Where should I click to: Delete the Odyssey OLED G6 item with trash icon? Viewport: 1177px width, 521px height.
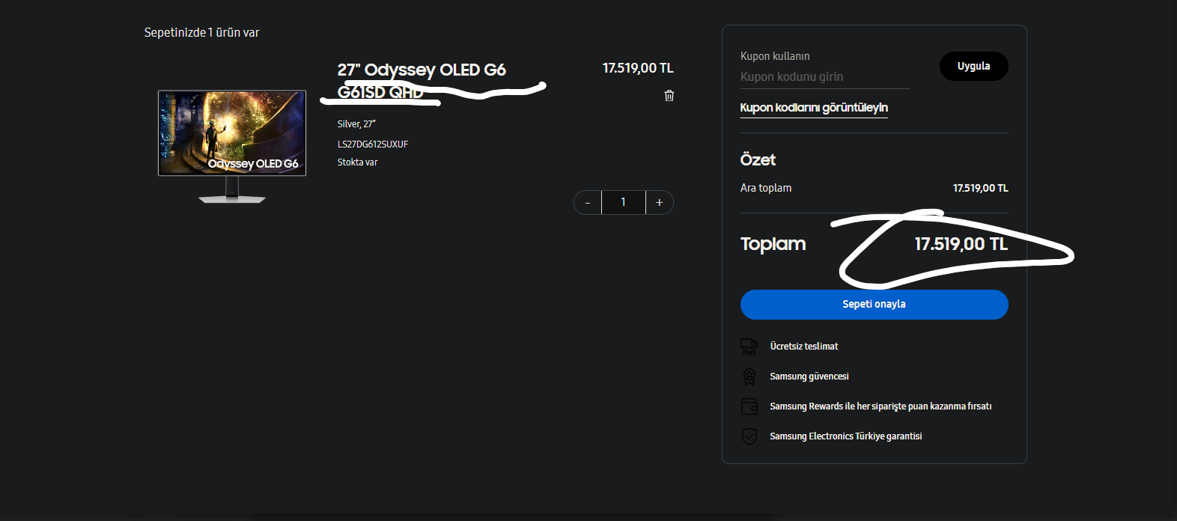669,96
